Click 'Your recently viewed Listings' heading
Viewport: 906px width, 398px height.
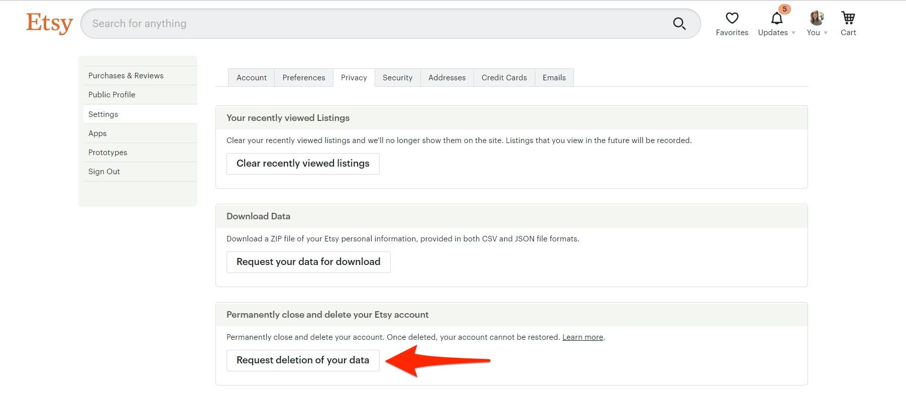tap(288, 118)
